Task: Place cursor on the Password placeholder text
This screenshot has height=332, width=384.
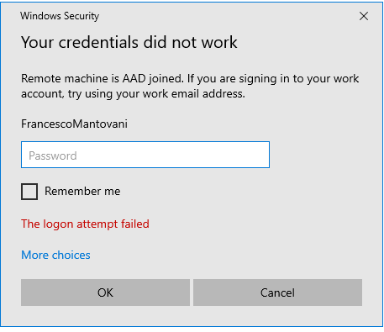Action: click(x=53, y=155)
